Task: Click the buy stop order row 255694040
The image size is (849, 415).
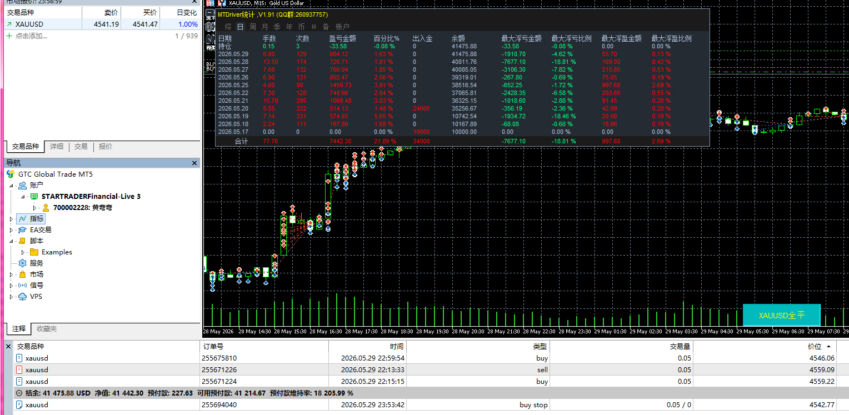Action: click(x=431, y=405)
